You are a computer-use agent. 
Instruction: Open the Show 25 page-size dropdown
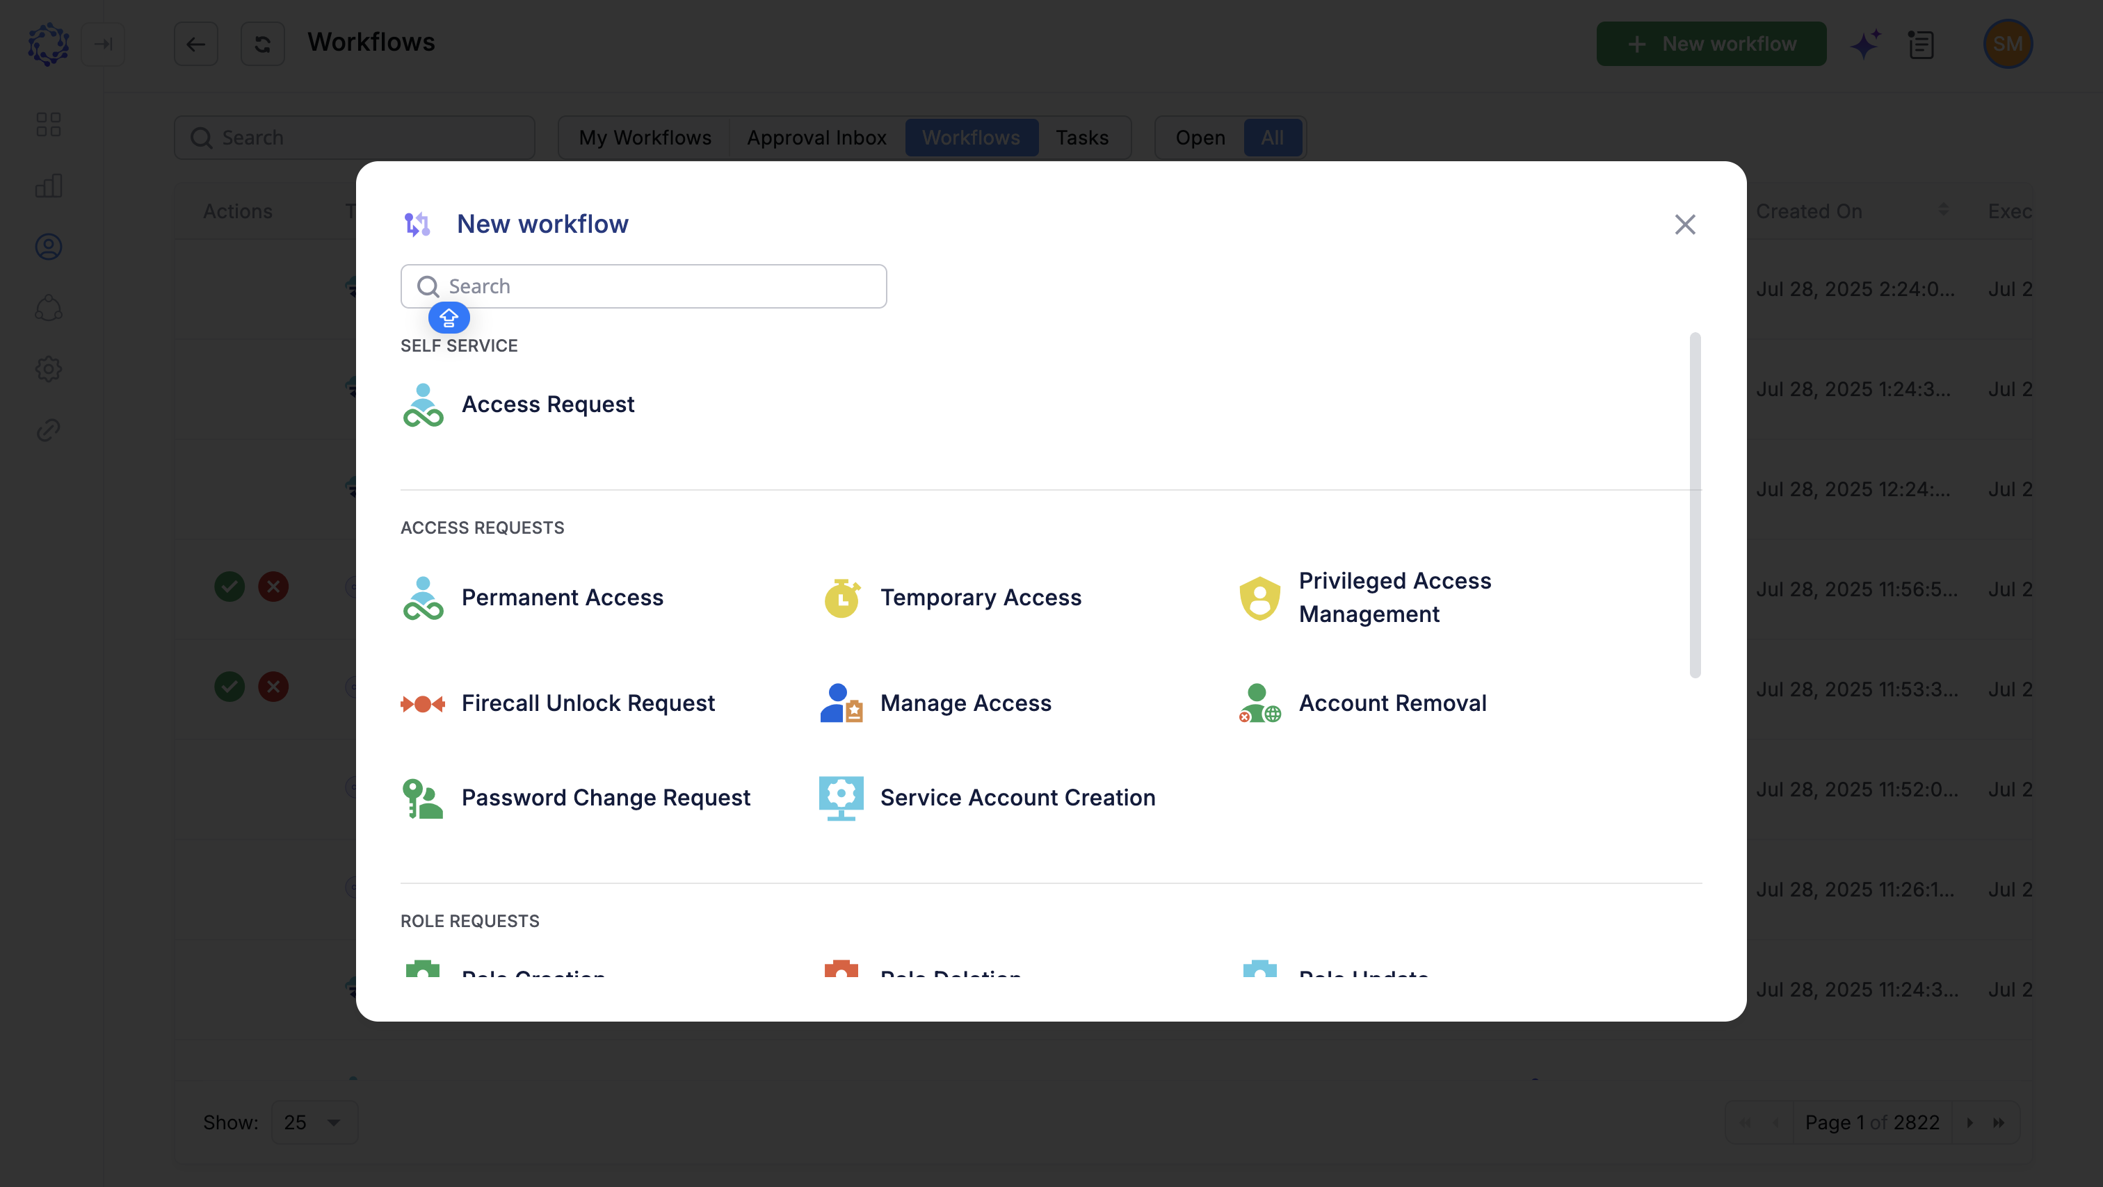[x=314, y=1122]
